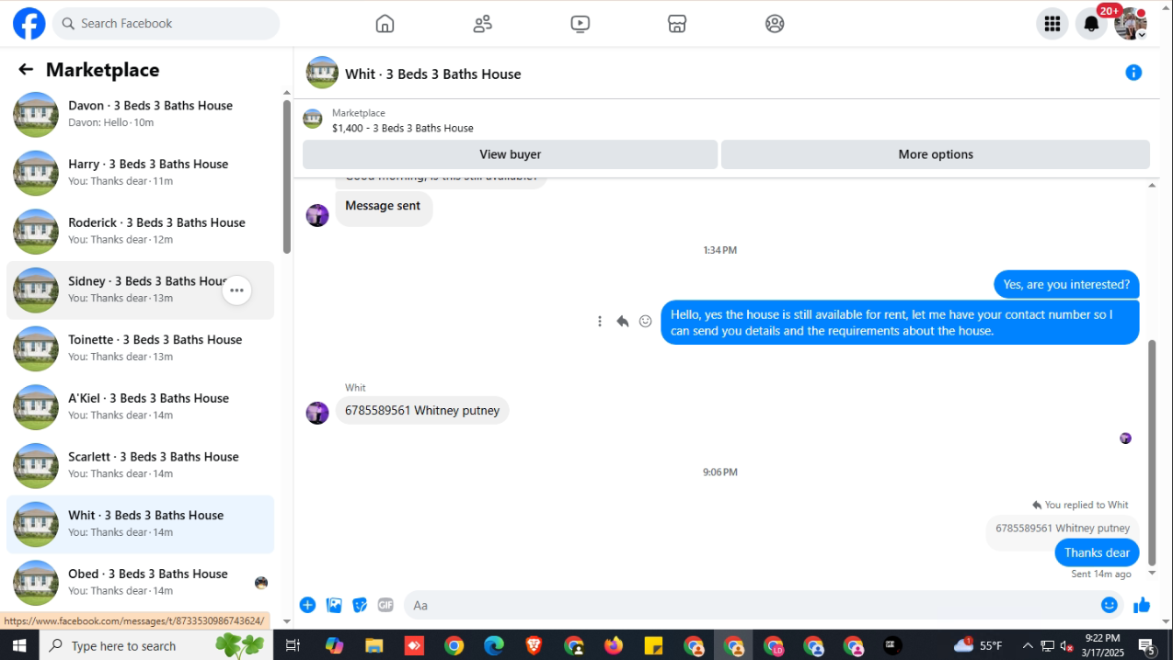Open Task View on taskbar
This screenshot has width=1173, height=660.
(x=293, y=645)
